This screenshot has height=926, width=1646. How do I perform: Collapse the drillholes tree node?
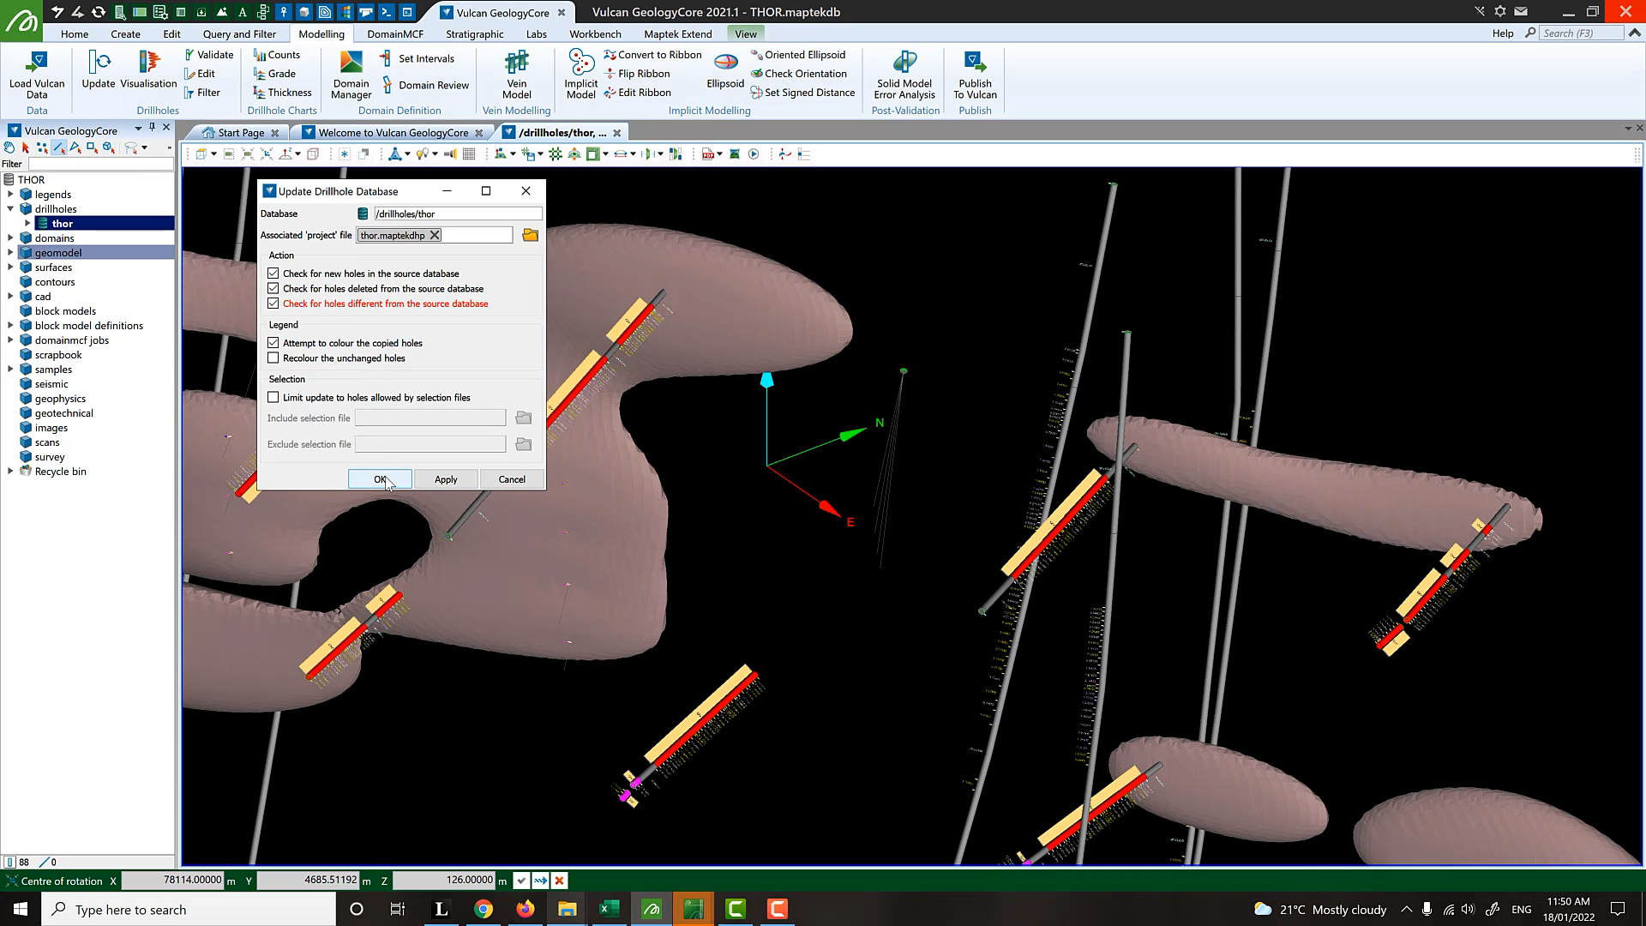(x=10, y=209)
